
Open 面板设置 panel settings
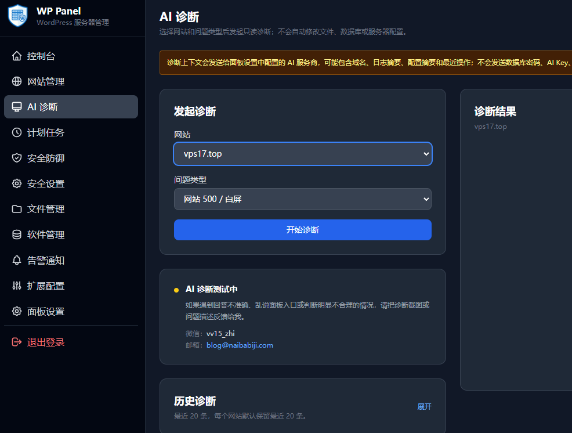71,312
